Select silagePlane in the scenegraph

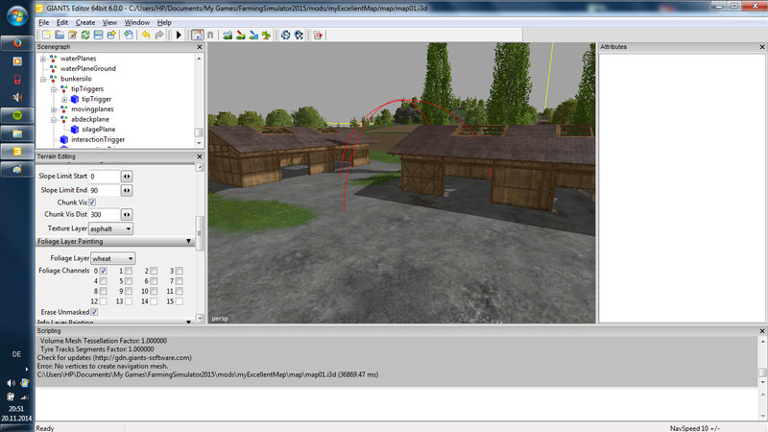[99, 130]
